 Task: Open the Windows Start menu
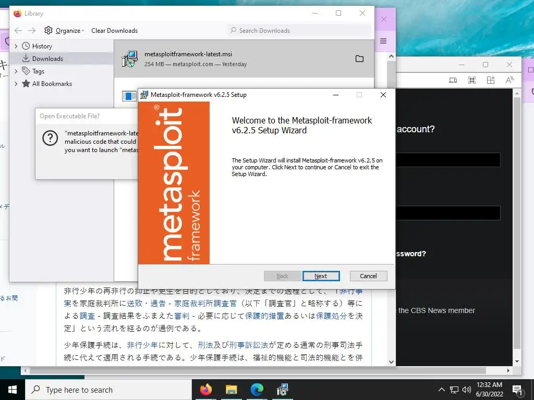(x=13, y=390)
